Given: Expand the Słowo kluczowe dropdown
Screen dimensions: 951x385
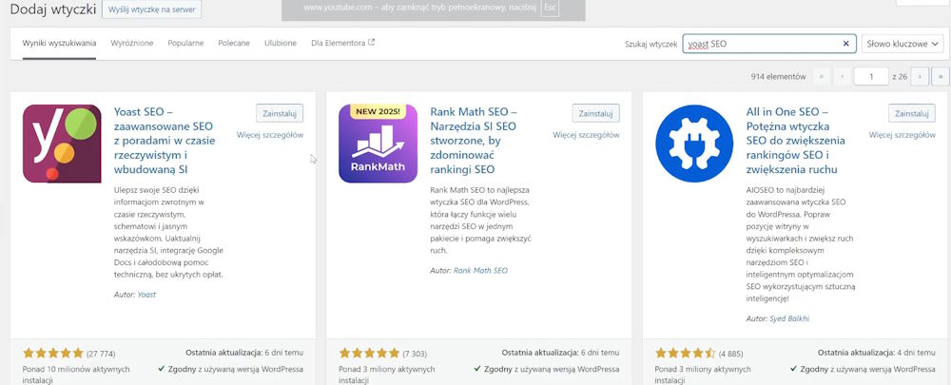Looking at the screenshot, I should pyautogui.click(x=902, y=44).
